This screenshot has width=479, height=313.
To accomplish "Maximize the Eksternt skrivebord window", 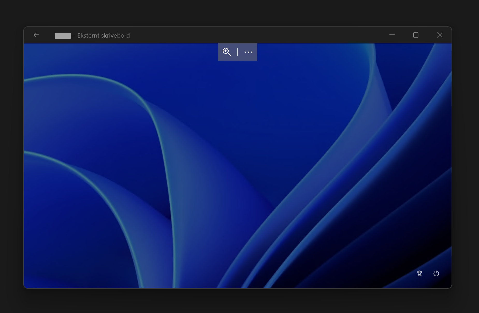I will [416, 35].
